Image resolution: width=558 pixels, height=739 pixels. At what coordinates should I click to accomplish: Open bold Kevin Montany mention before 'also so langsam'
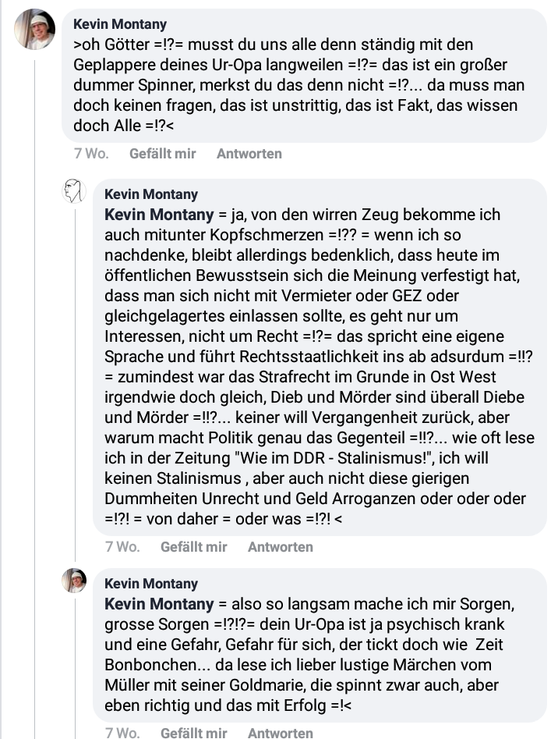[159, 604]
